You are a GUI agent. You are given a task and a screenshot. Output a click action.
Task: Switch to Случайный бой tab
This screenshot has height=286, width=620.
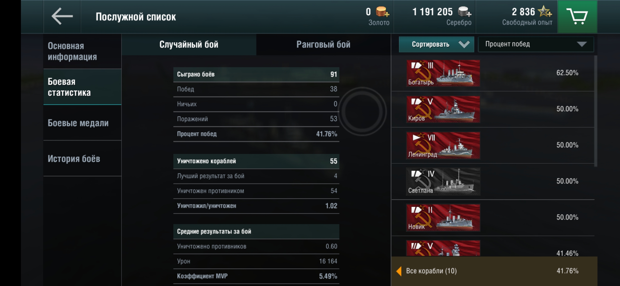point(189,44)
